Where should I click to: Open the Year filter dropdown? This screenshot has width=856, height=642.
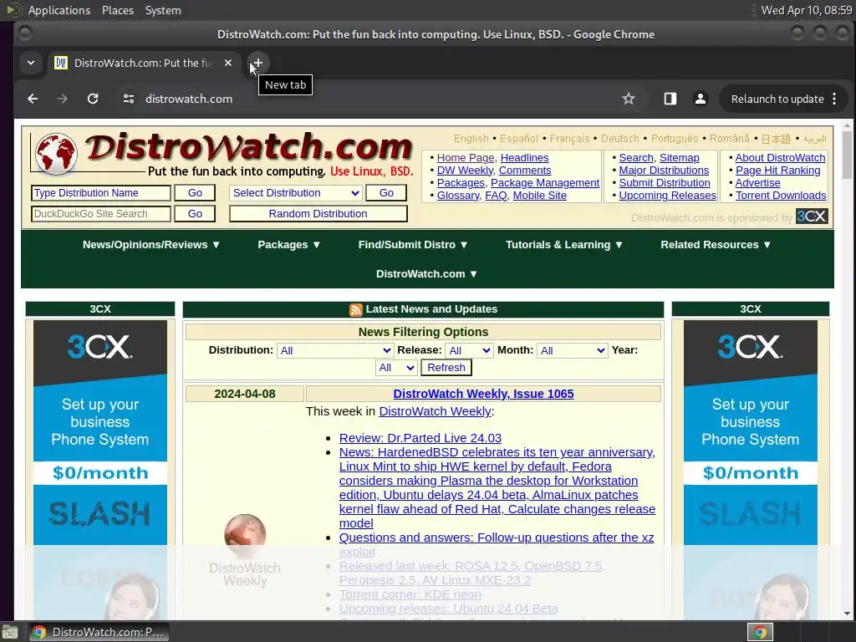(396, 368)
